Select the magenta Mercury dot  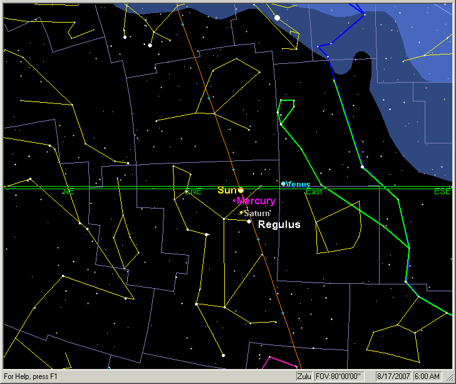click(234, 200)
